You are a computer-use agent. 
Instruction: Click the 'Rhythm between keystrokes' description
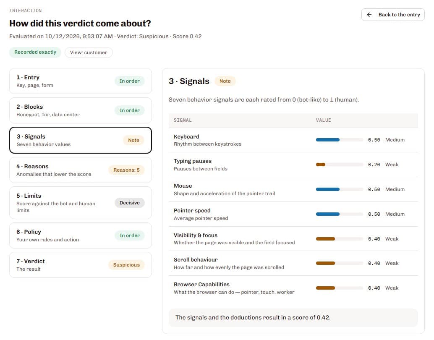pos(208,144)
